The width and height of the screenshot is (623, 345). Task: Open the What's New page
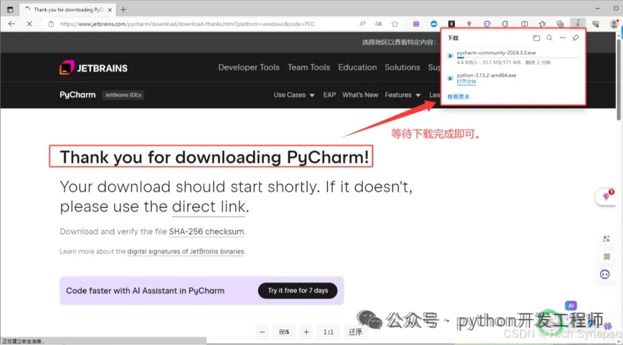[x=360, y=95]
